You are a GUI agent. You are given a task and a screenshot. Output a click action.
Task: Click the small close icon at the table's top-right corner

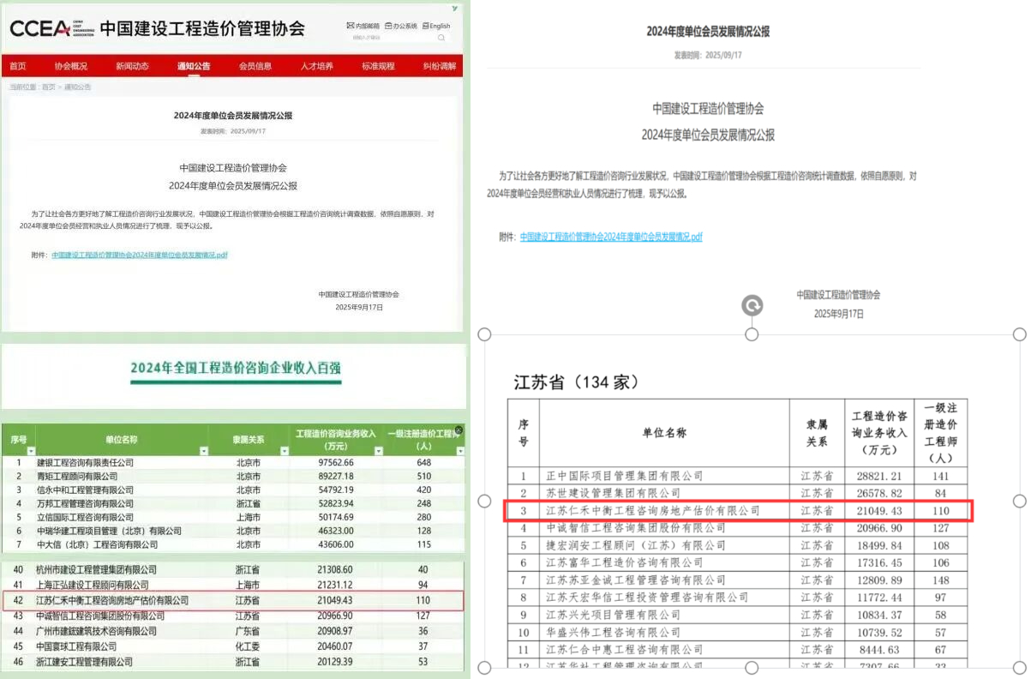[x=459, y=431]
